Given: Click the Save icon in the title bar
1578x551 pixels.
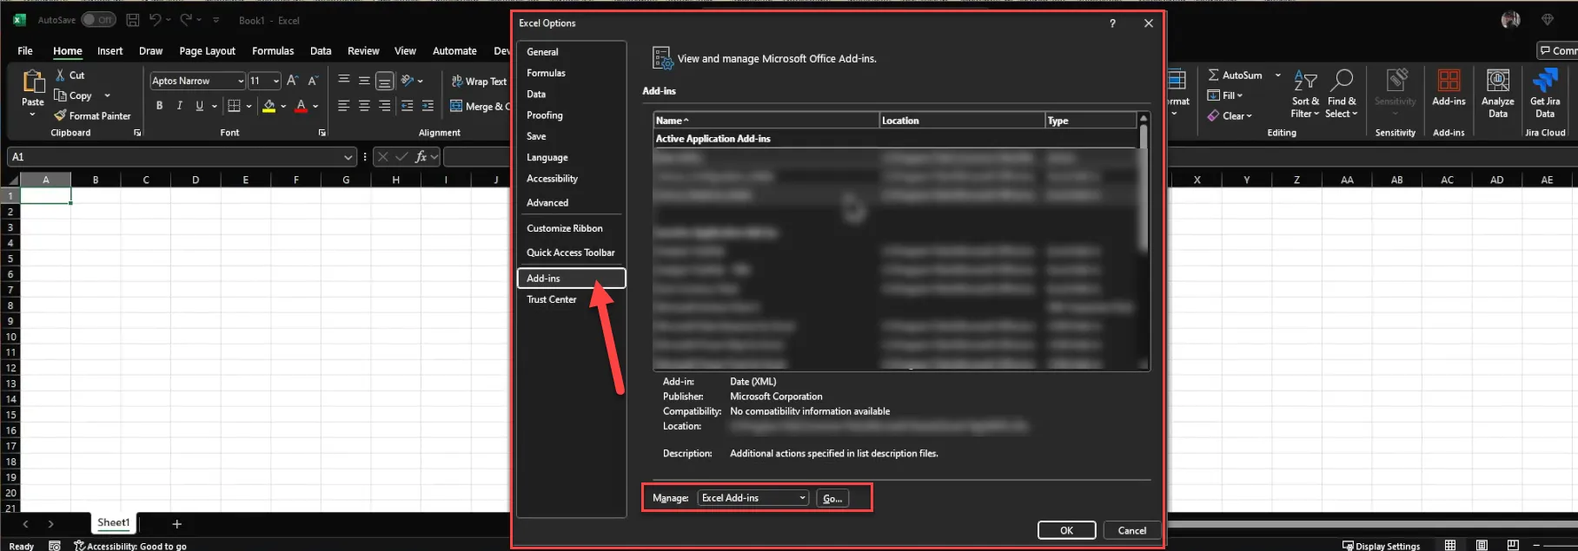Looking at the screenshot, I should [x=133, y=20].
